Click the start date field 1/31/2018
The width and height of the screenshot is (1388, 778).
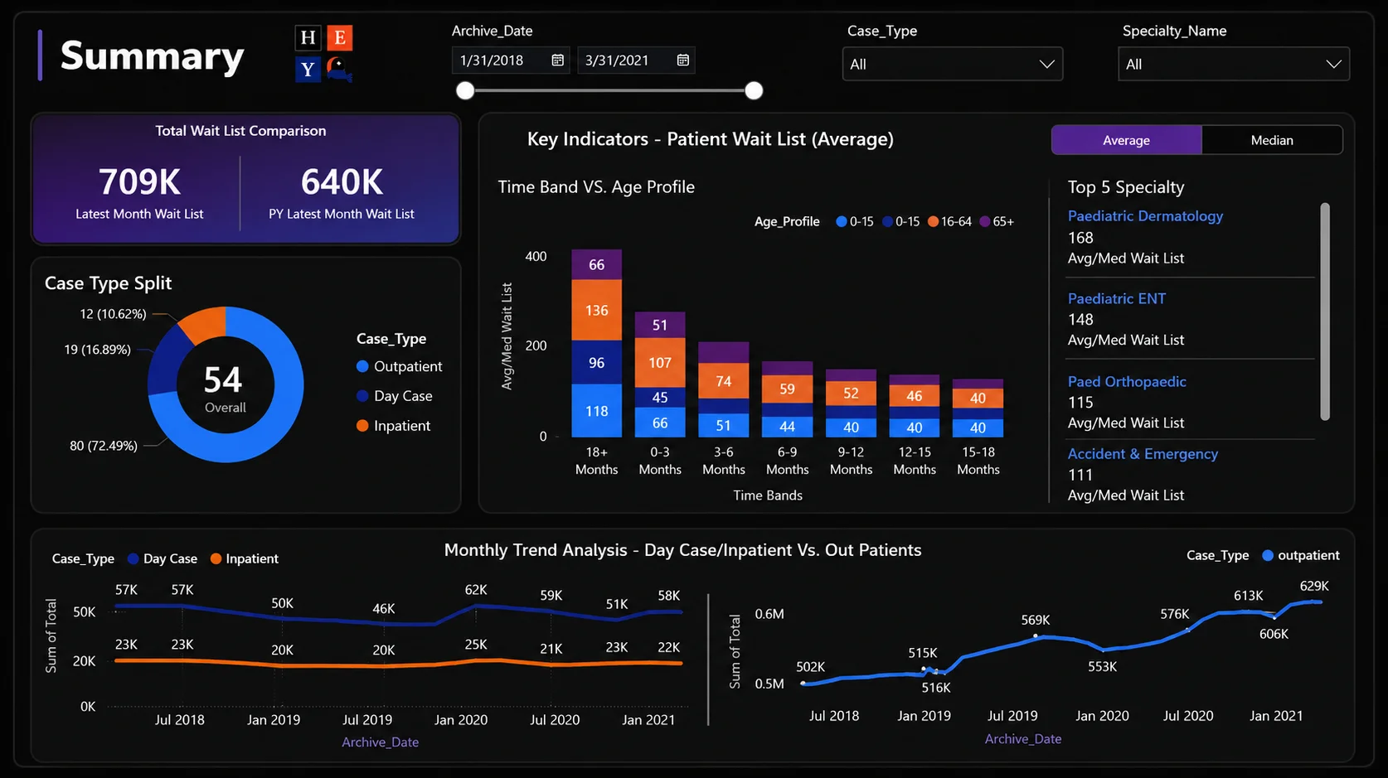[511, 60]
